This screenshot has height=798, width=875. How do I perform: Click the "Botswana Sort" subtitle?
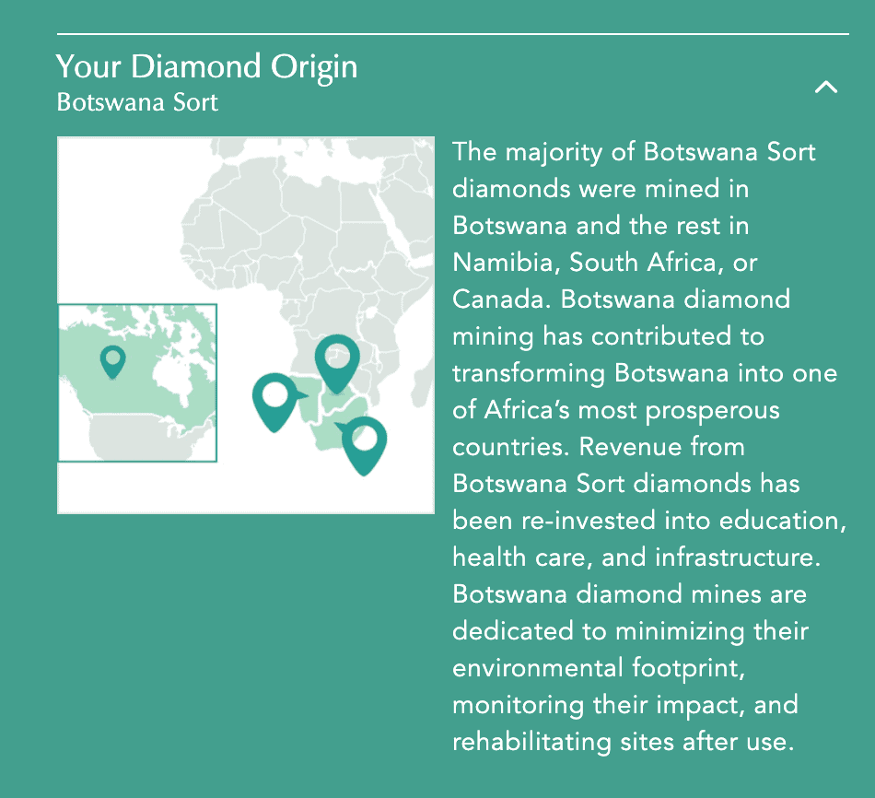(137, 101)
